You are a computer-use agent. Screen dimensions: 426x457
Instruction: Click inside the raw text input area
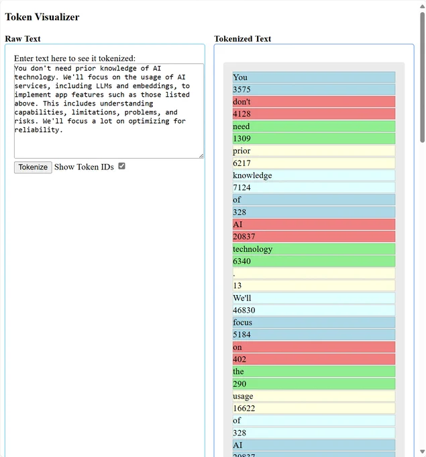click(x=109, y=111)
